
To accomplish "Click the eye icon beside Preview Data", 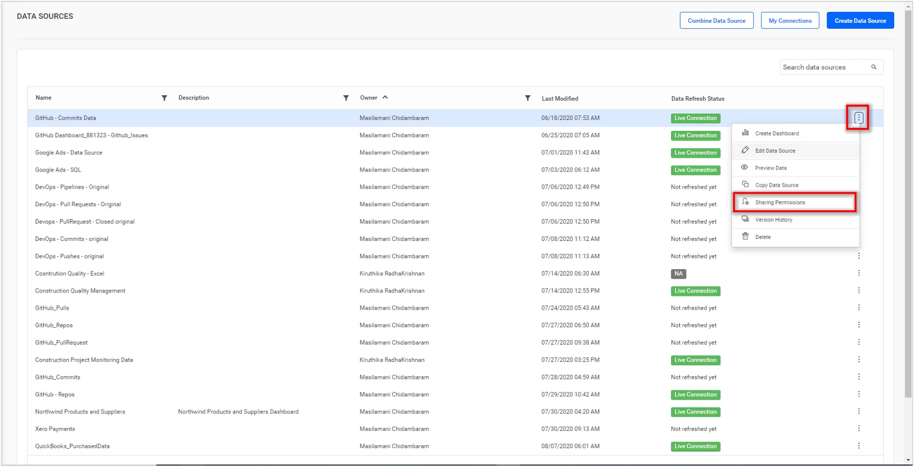I will [x=745, y=168].
